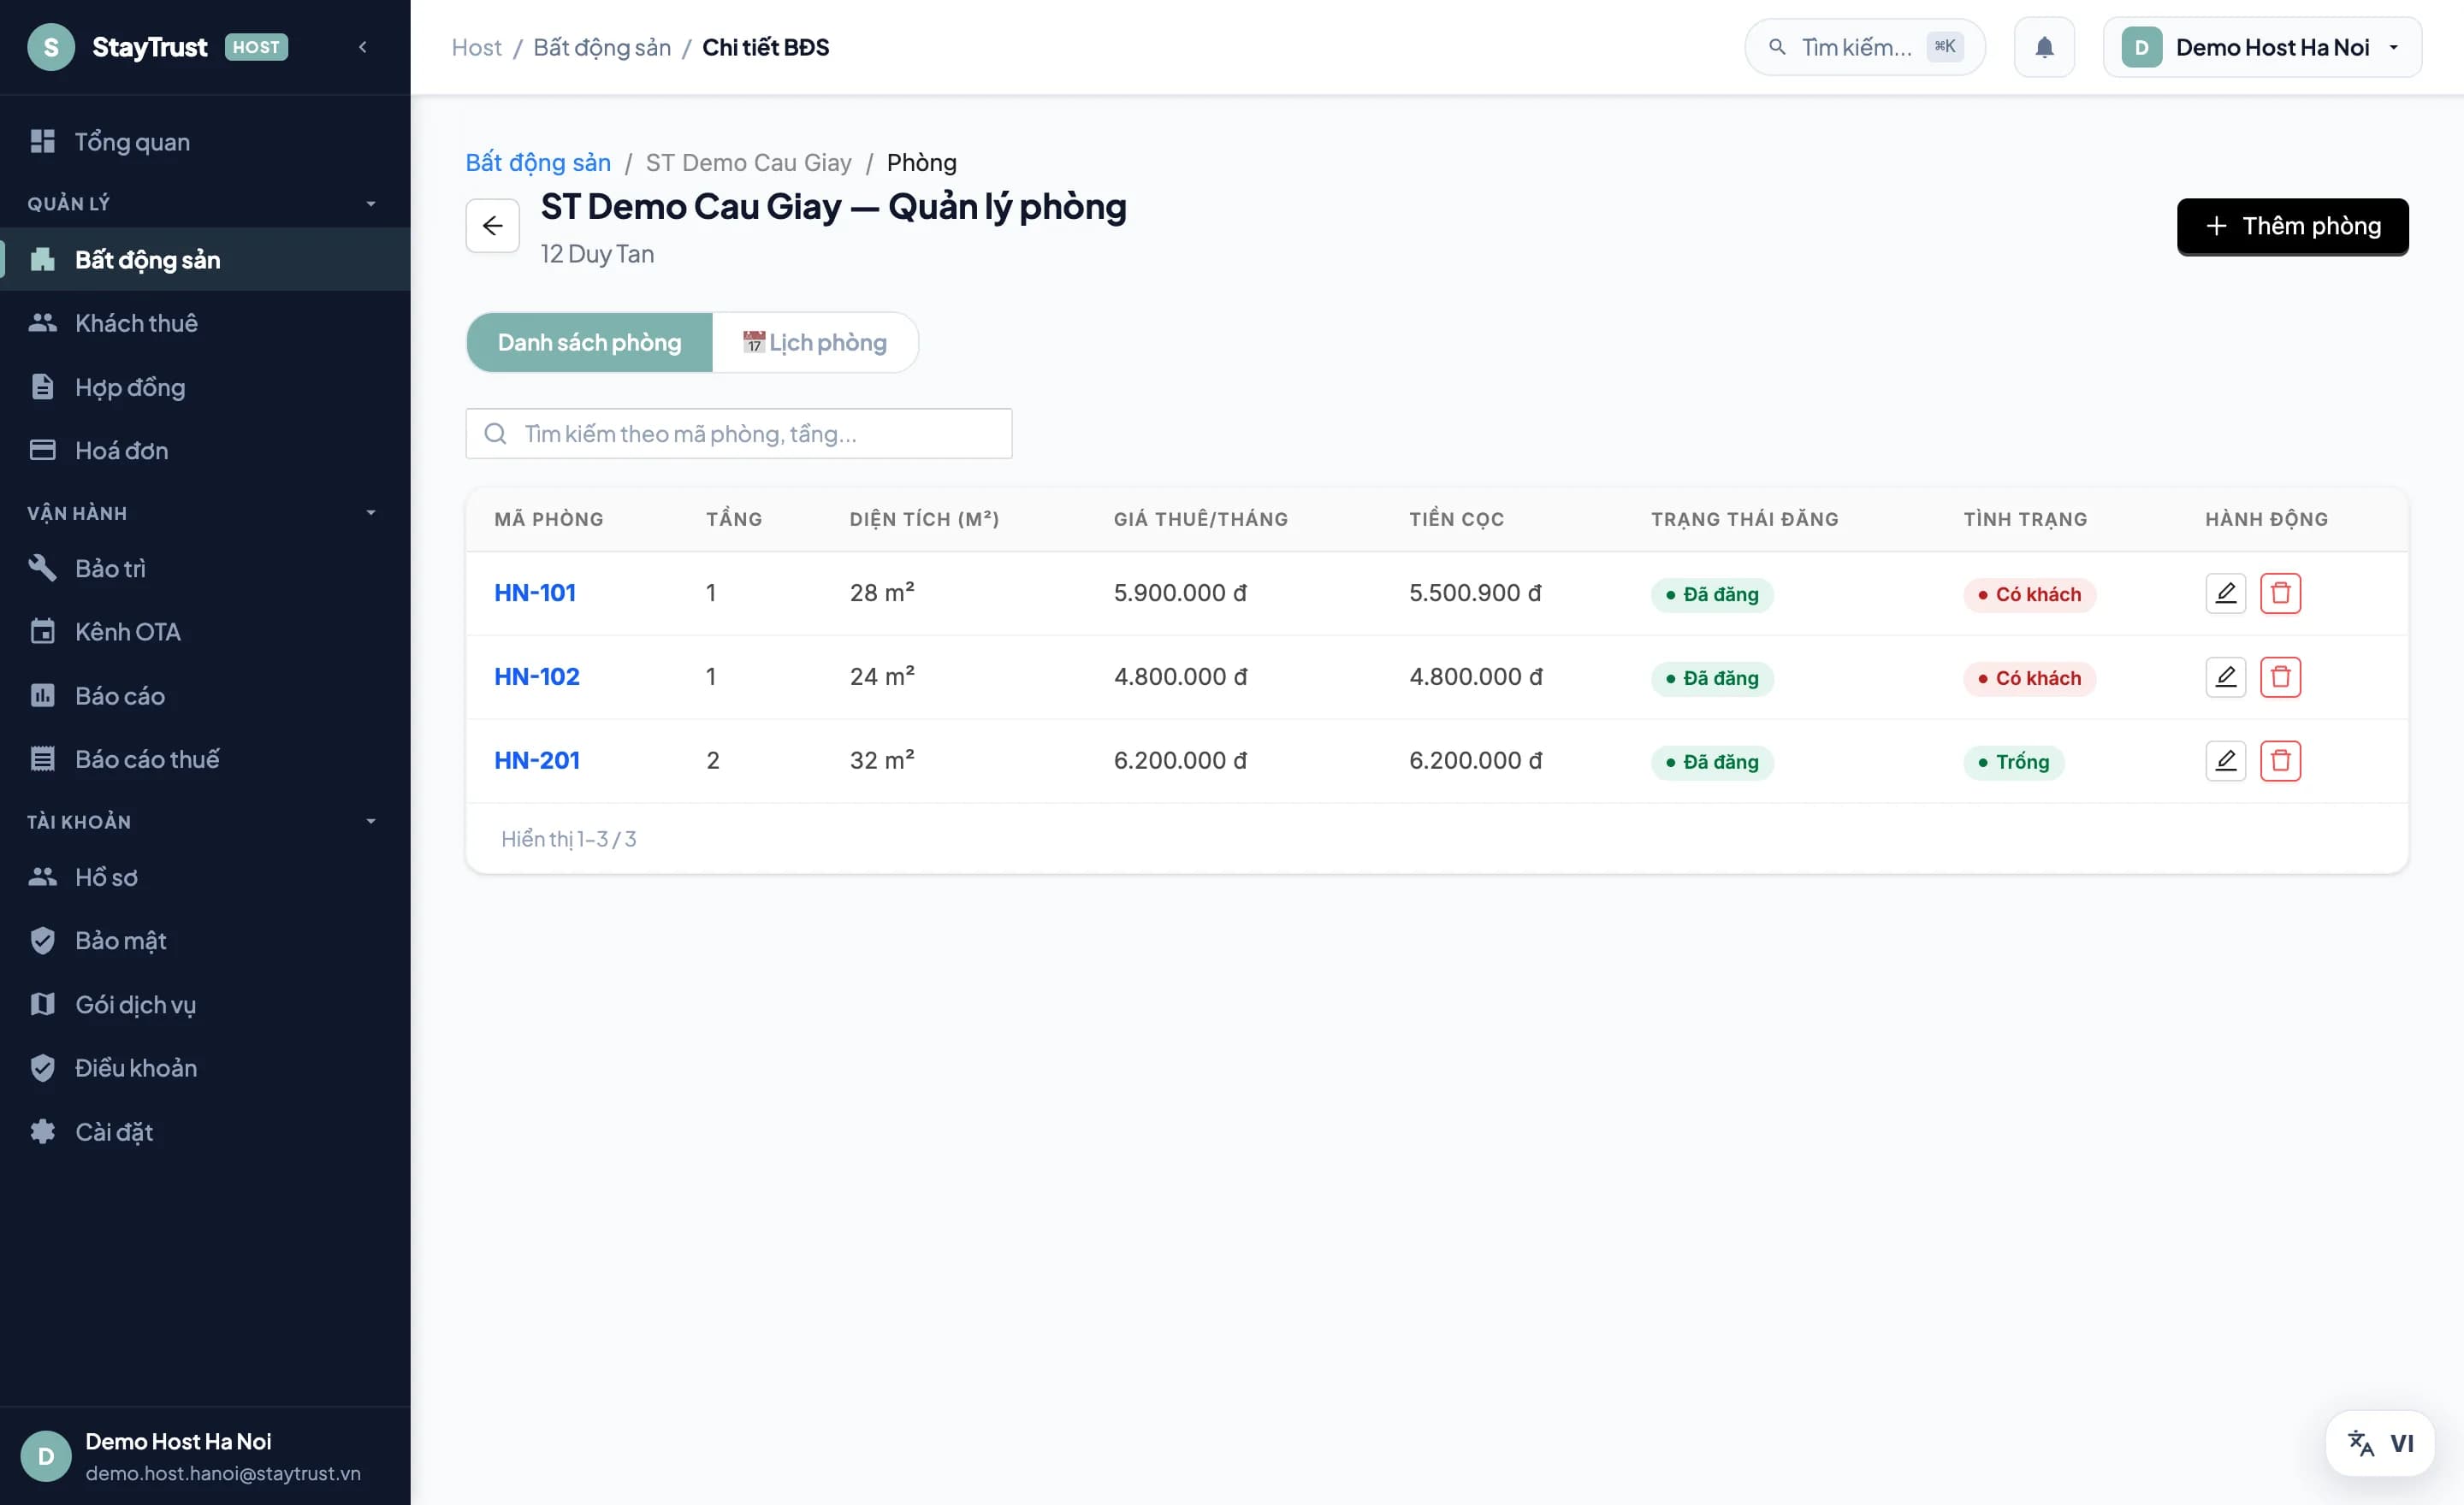Open the Demo Host Ha Noi account dropdown
Image resolution: width=2464 pixels, height=1505 pixels.
(x=2262, y=47)
